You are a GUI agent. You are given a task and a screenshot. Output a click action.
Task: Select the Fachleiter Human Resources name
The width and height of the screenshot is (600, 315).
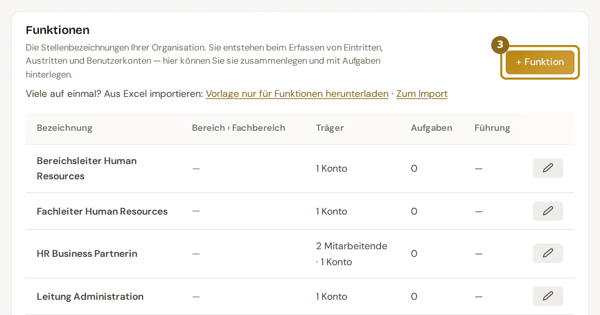tap(102, 211)
